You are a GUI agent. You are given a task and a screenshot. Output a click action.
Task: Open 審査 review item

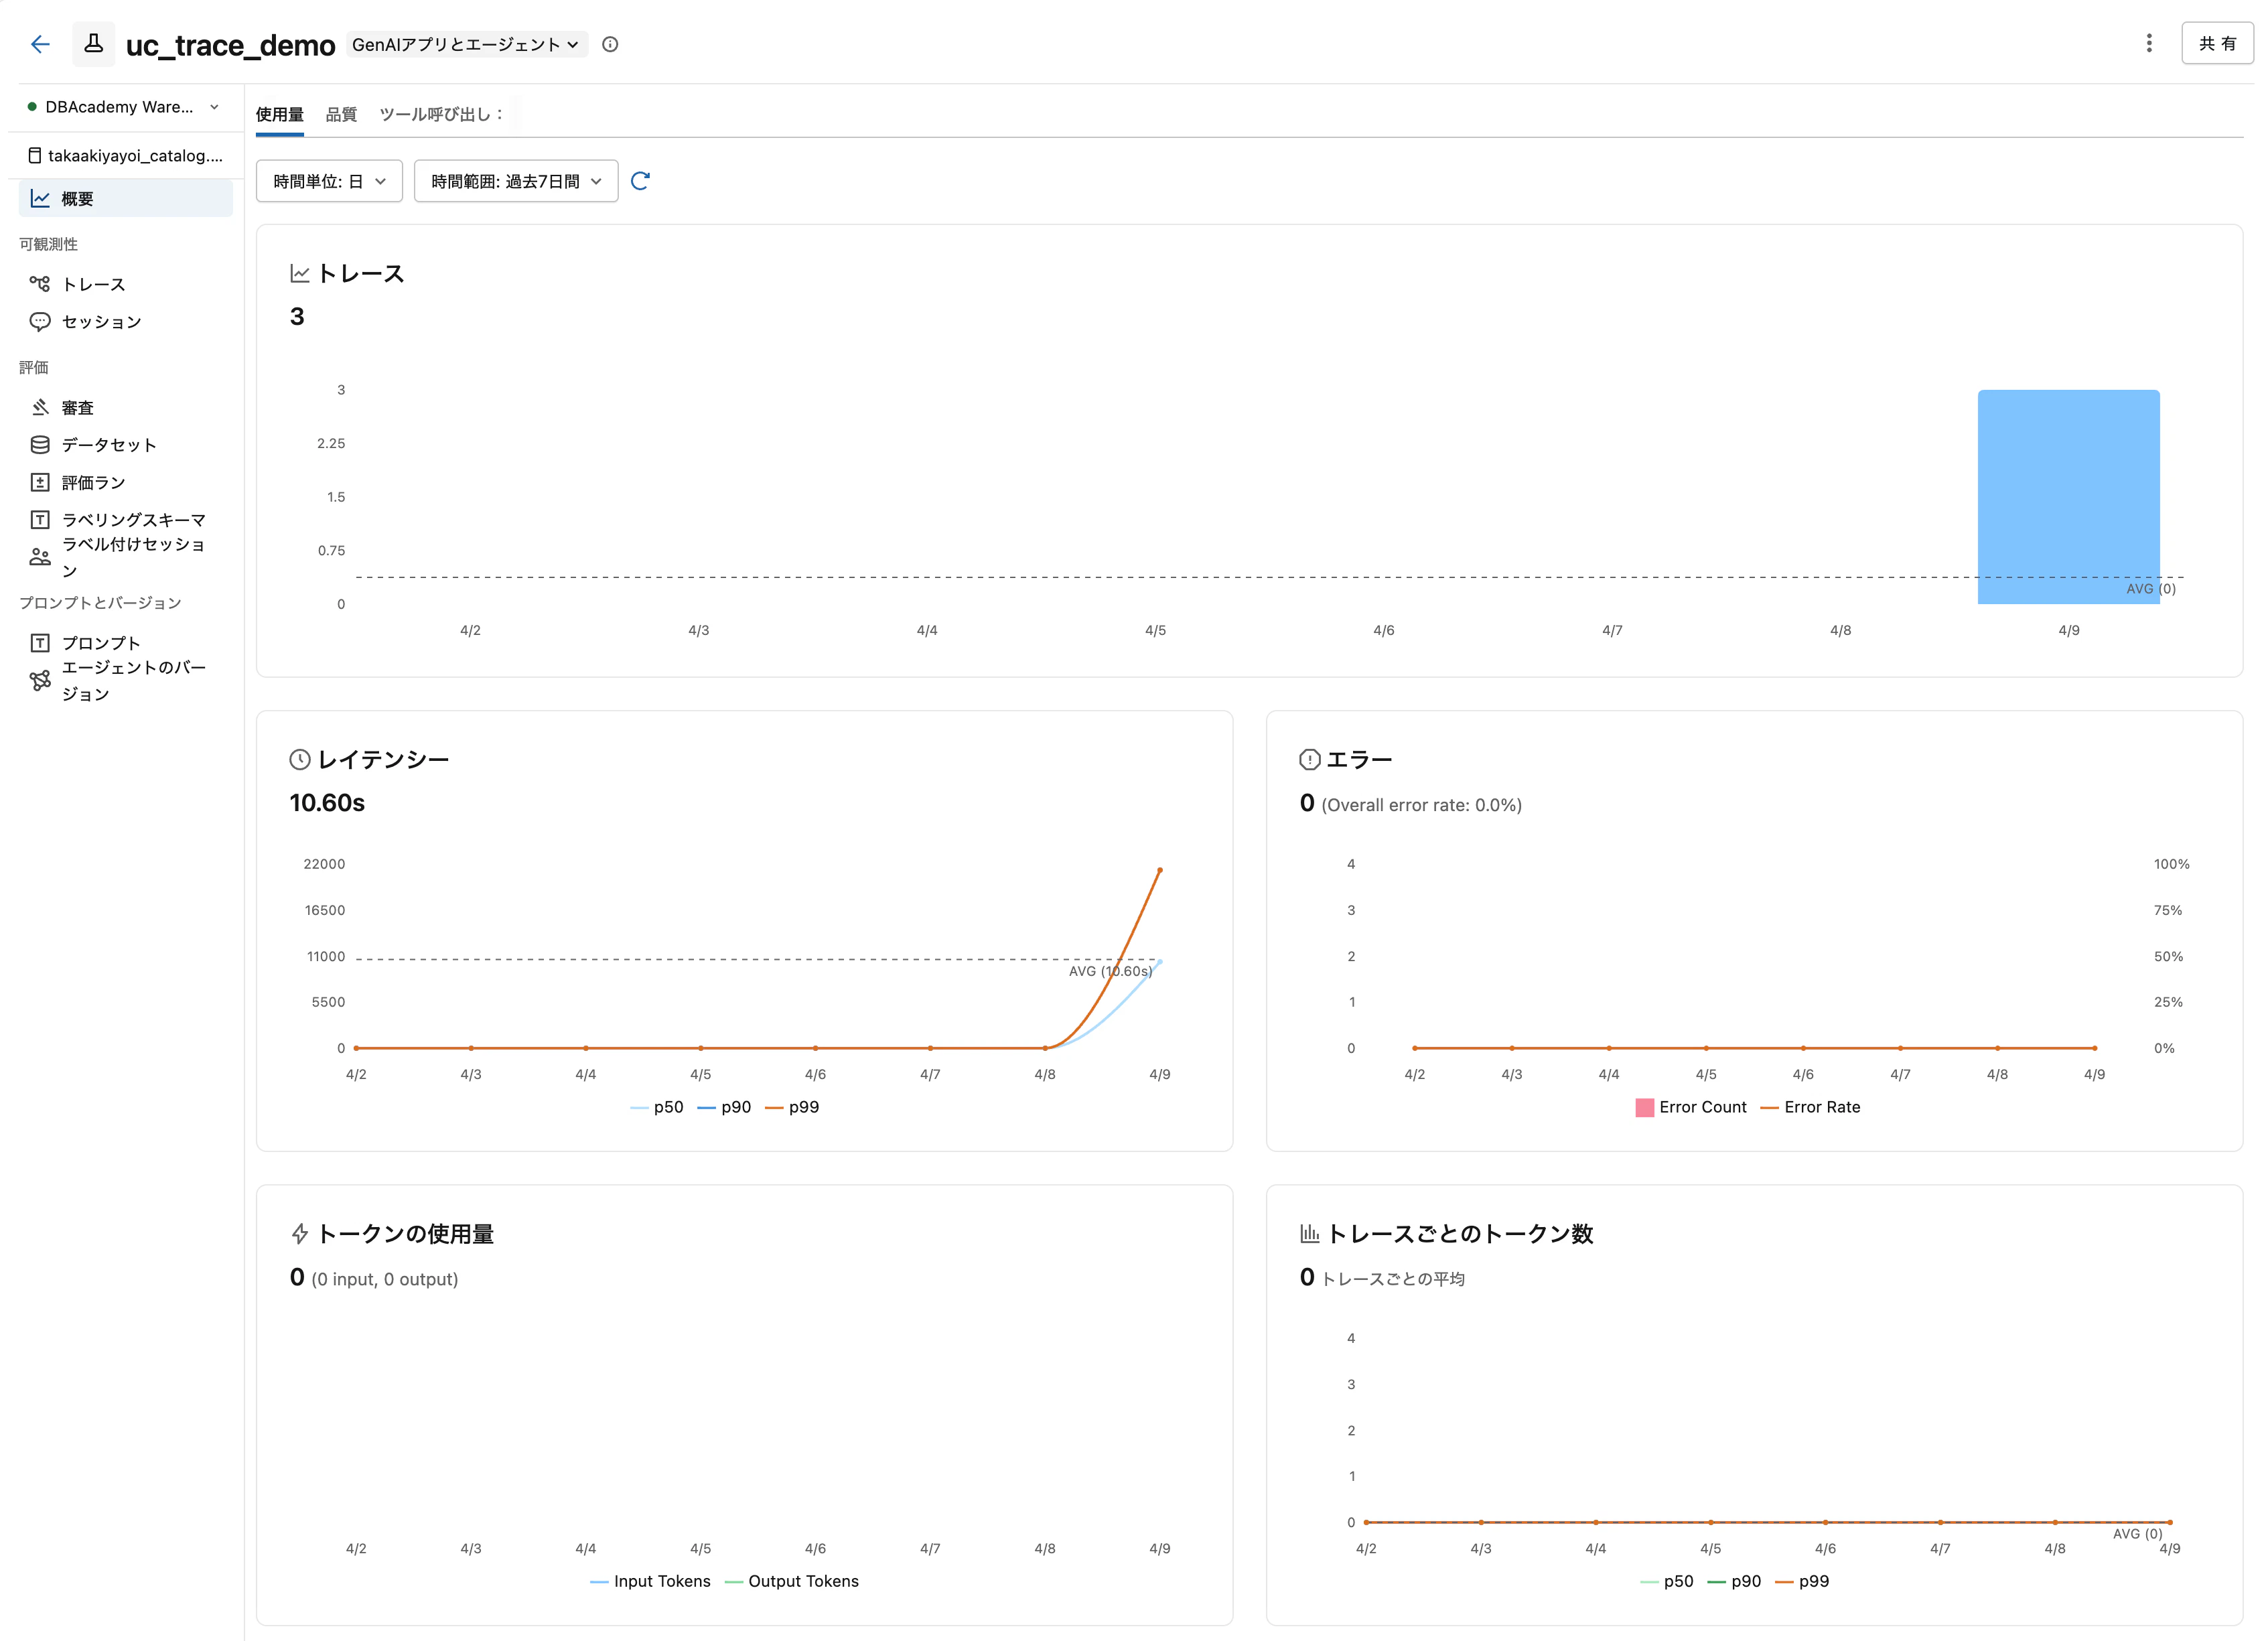tap(77, 408)
